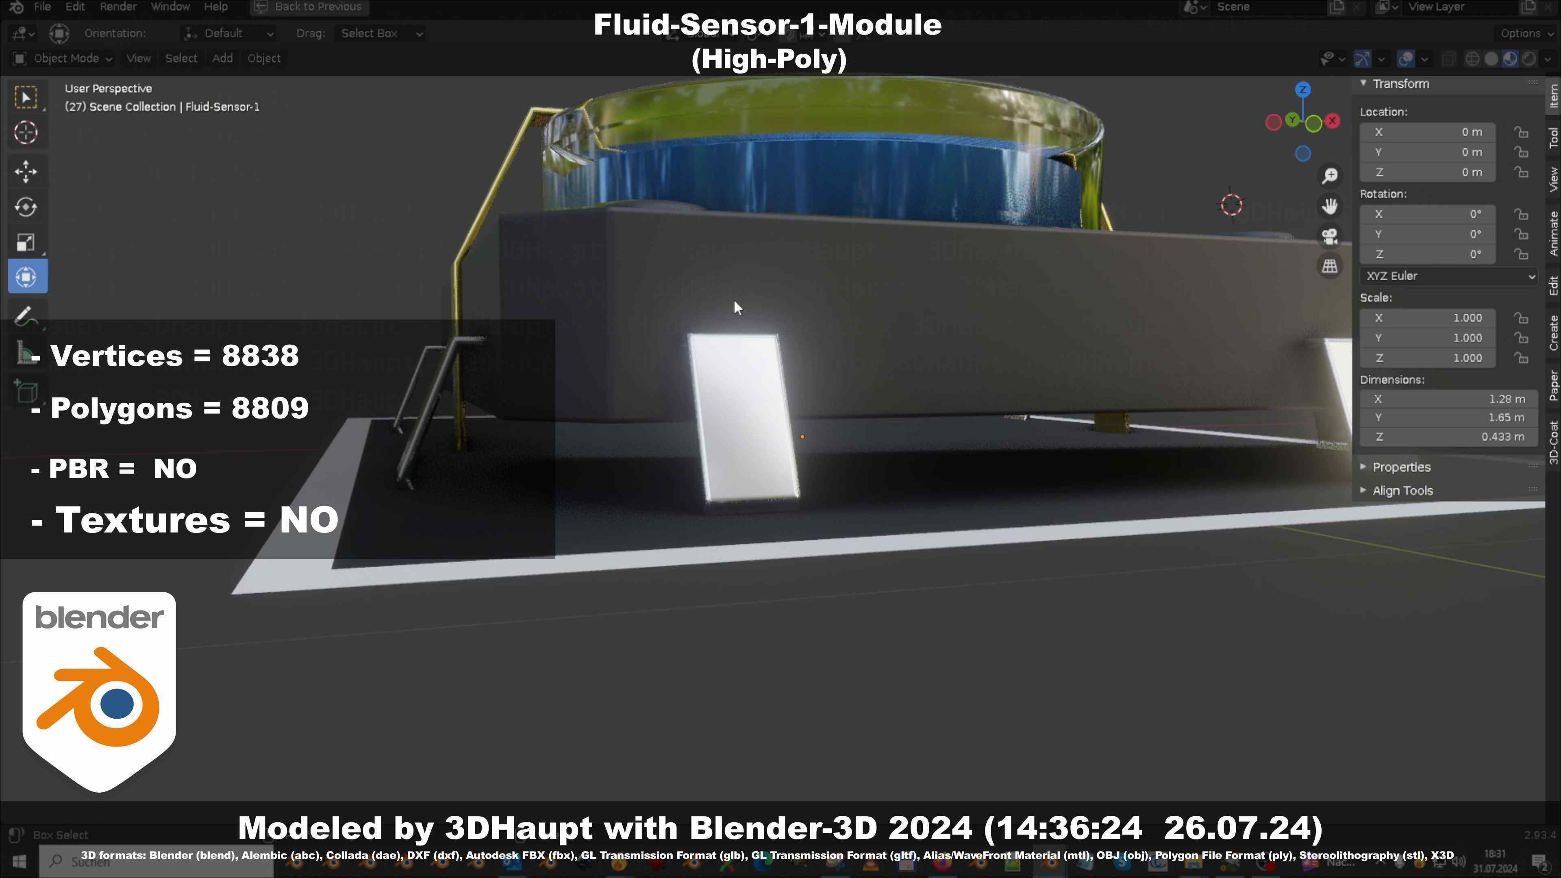Image resolution: width=1561 pixels, height=878 pixels.
Task: Select the Annotate pencil tool
Action: click(x=26, y=316)
